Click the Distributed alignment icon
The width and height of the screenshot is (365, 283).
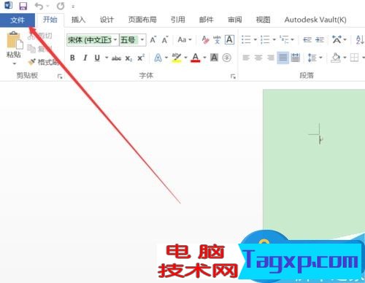[x=295, y=58]
